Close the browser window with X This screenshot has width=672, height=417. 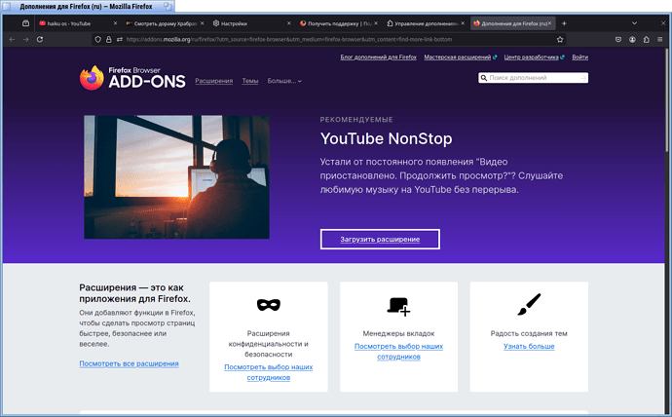click(x=663, y=23)
